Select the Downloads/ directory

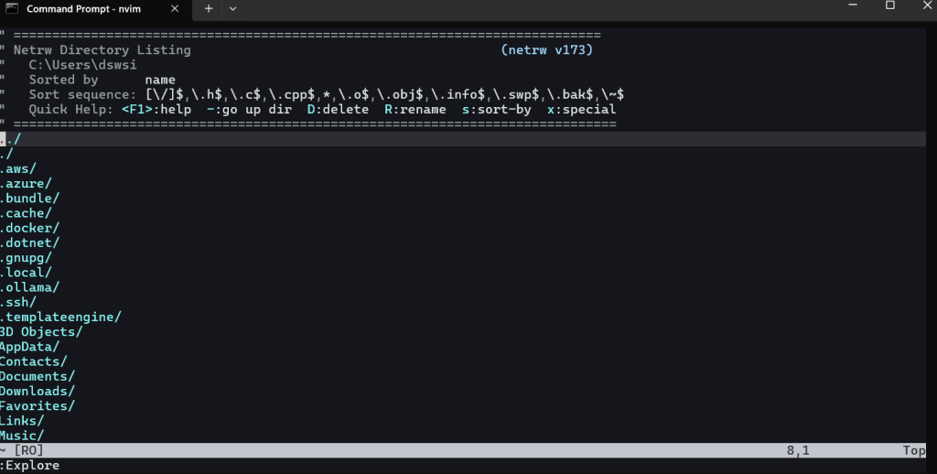[38, 391]
